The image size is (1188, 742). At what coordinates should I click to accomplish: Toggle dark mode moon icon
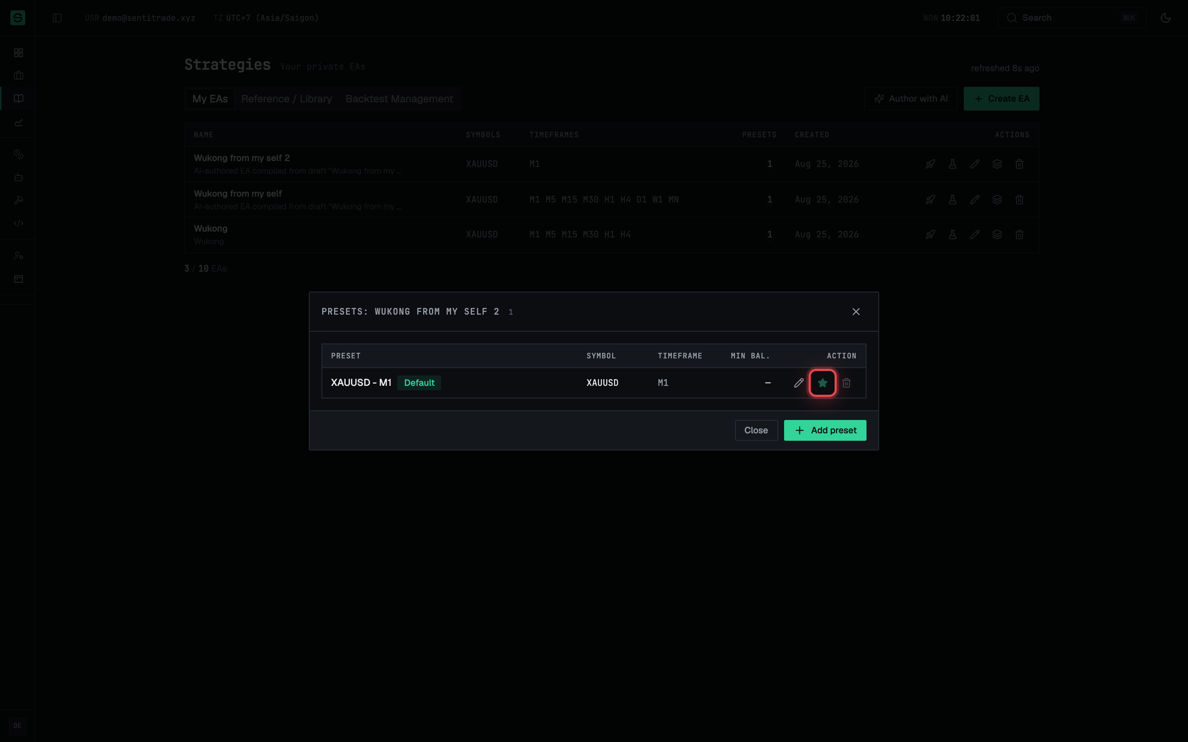pyautogui.click(x=1165, y=18)
